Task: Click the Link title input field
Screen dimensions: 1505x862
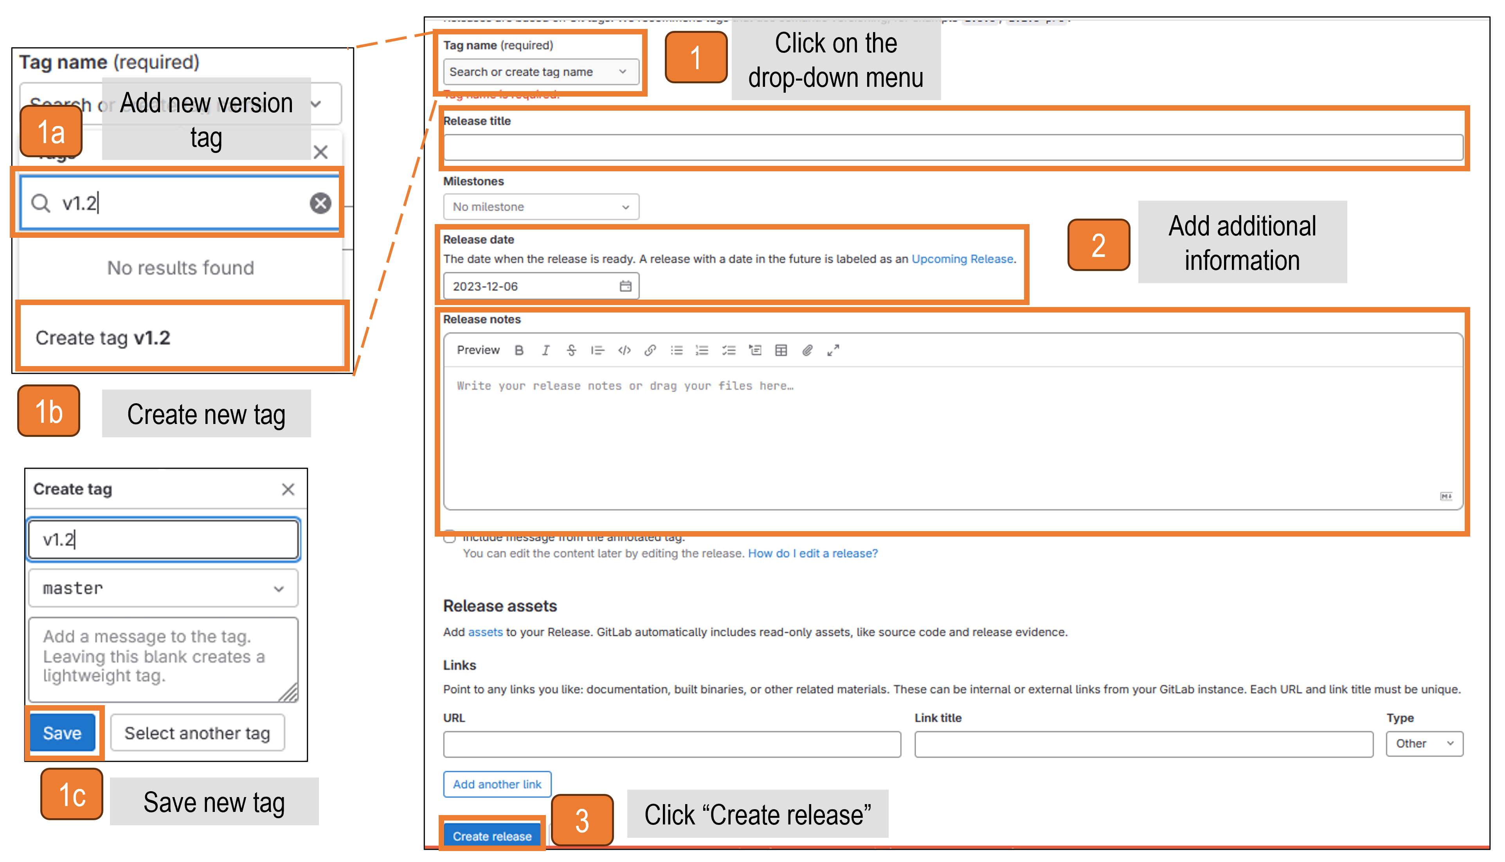Action: [x=1143, y=743]
